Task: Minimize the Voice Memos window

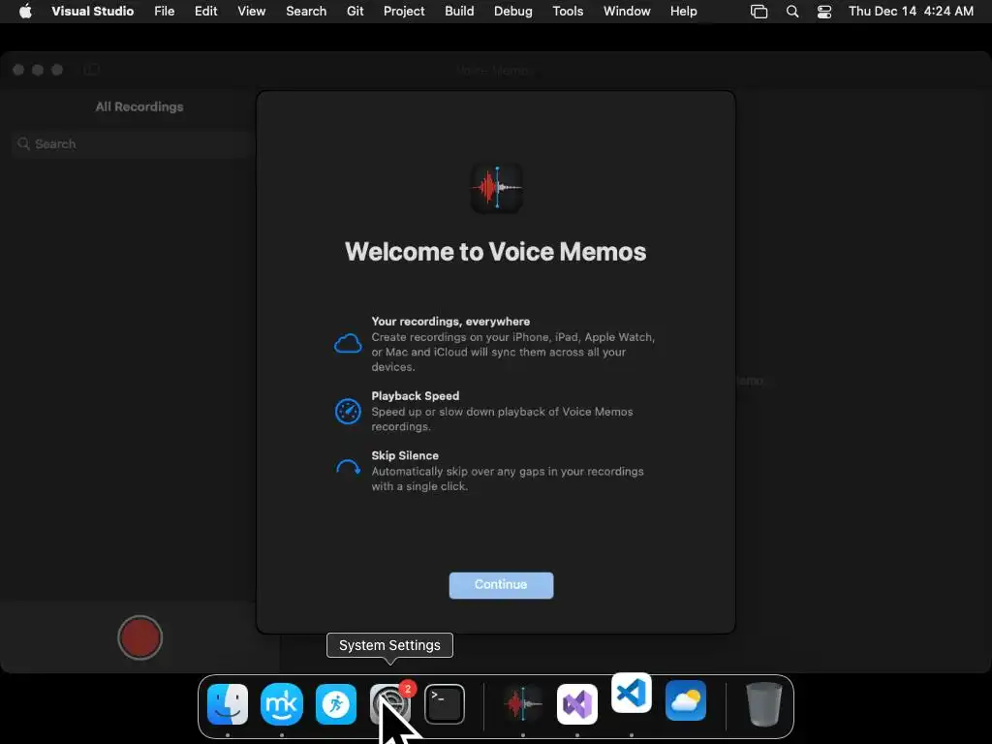Action: point(38,70)
